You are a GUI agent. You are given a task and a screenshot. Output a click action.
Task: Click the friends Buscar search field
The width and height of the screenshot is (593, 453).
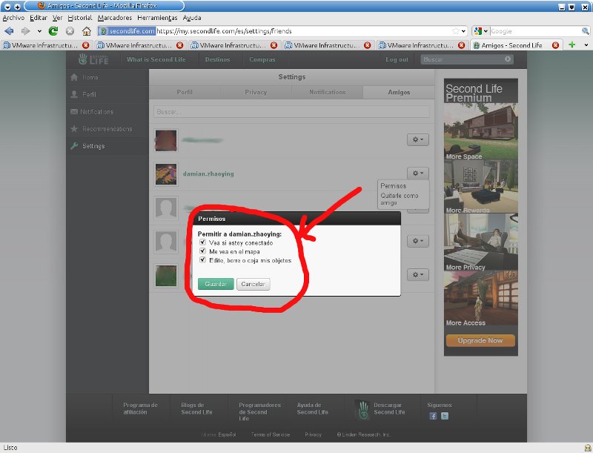point(291,112)
